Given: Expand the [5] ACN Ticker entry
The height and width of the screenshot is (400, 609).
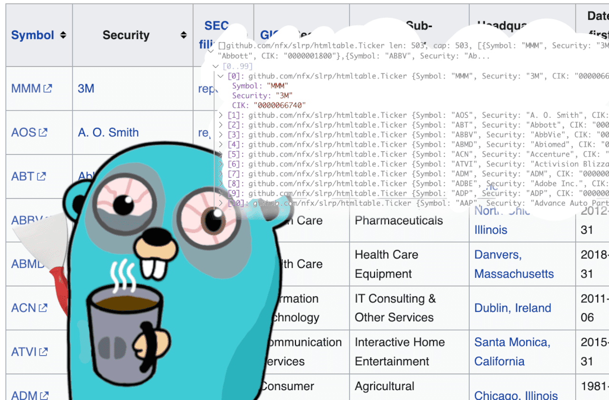Looking at the screenshot, I should (220, 154).
